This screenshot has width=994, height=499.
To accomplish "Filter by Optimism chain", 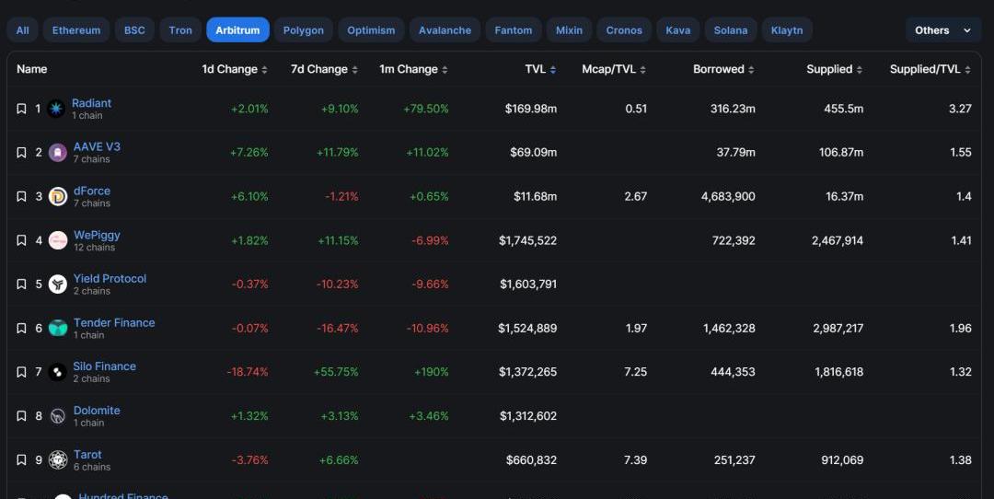I will (x=371, y=29).
